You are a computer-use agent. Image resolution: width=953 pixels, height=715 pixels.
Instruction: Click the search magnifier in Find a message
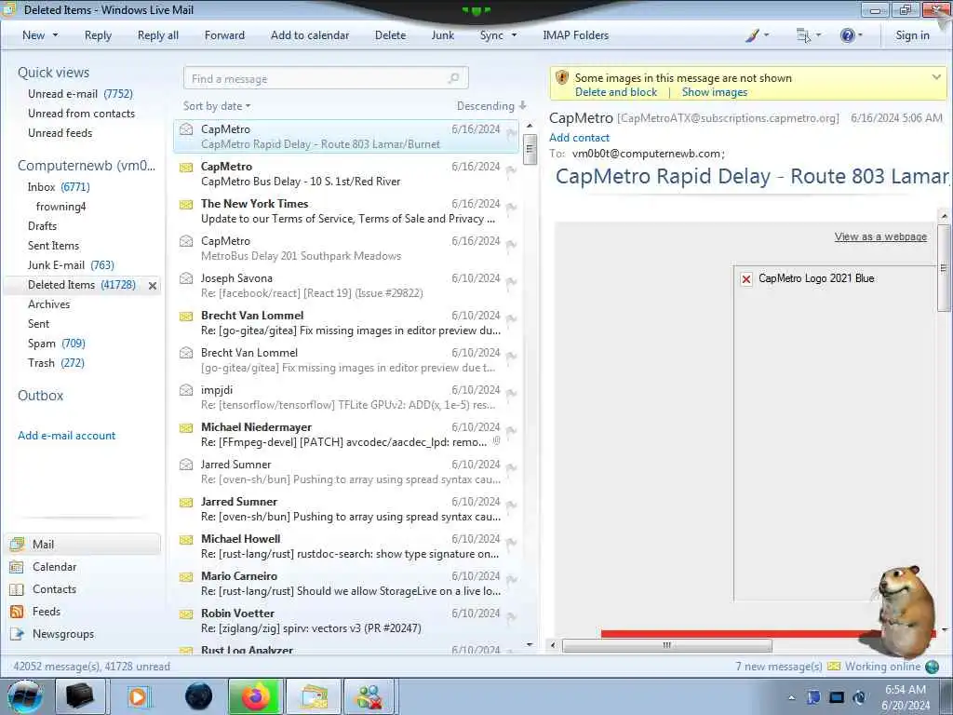click(453, 78)
